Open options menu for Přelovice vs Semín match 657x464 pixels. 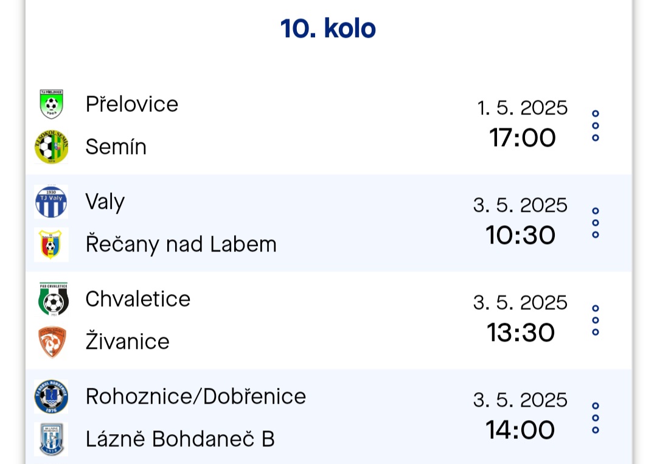(x=596, y=125)
